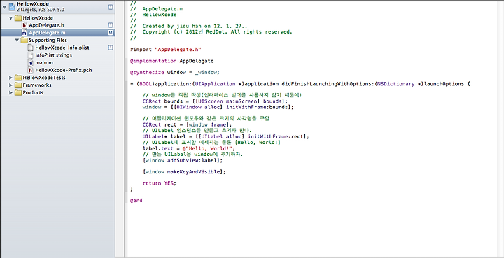
Task: Expand the Products group triangle
Action: tap(11, 92)
